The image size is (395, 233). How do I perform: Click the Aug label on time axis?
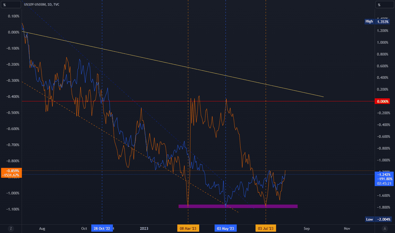pos(42,228)
